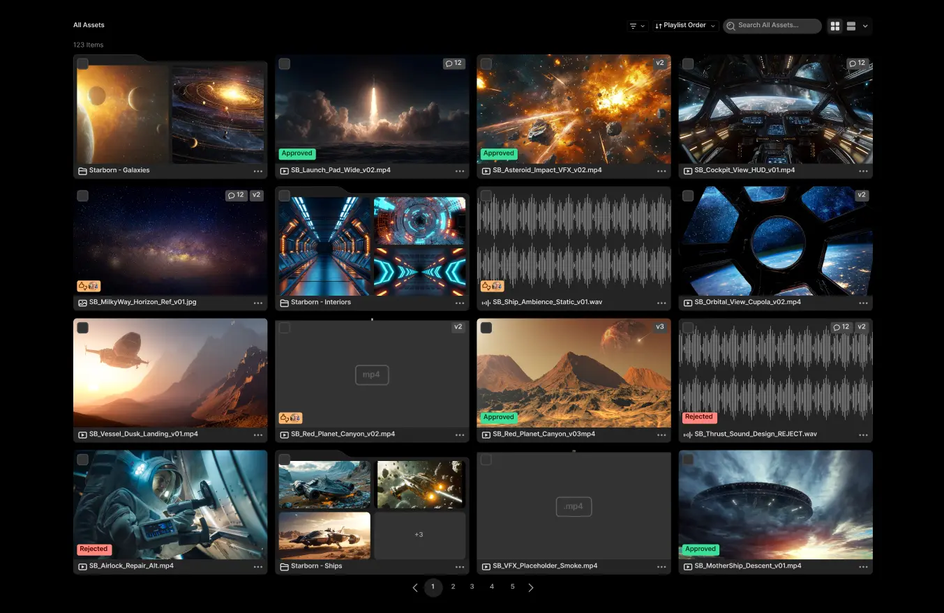Open the three-dot menu for SB_MotherShip_Descent_v01.mp4
This screenshot has width=944, height=613.
point(863,566)
